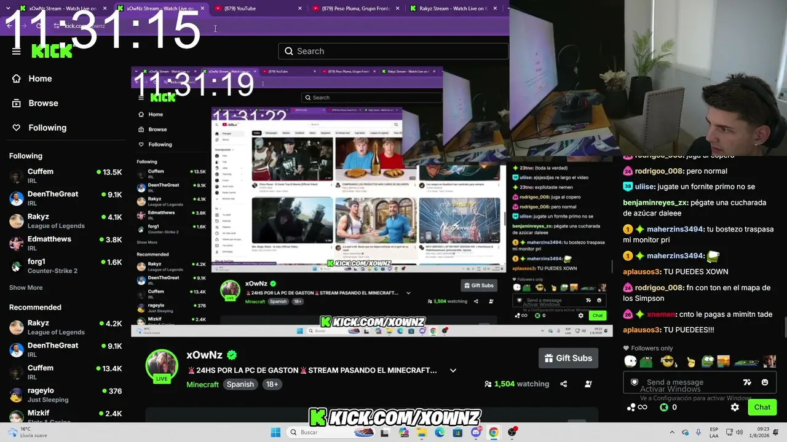Click the username xnemen in chat
Viewport: 787px width, 442px height.
662,314
